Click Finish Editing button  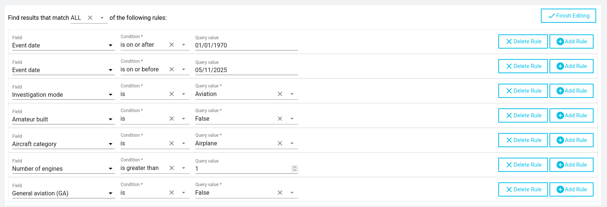(568, 16)
